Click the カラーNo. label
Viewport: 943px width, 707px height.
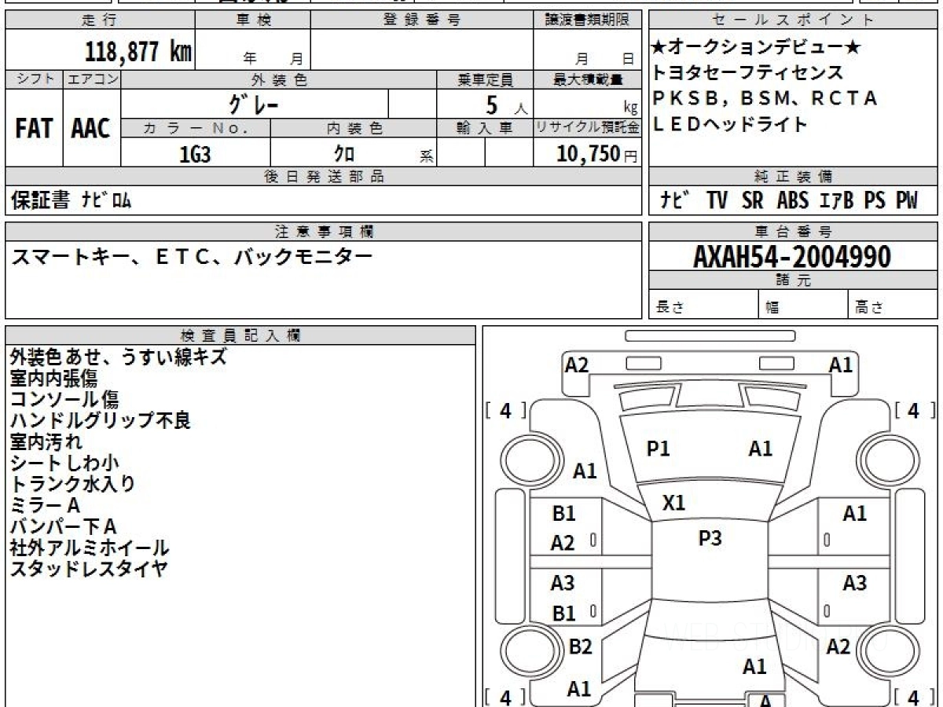[x=196, y=128]
